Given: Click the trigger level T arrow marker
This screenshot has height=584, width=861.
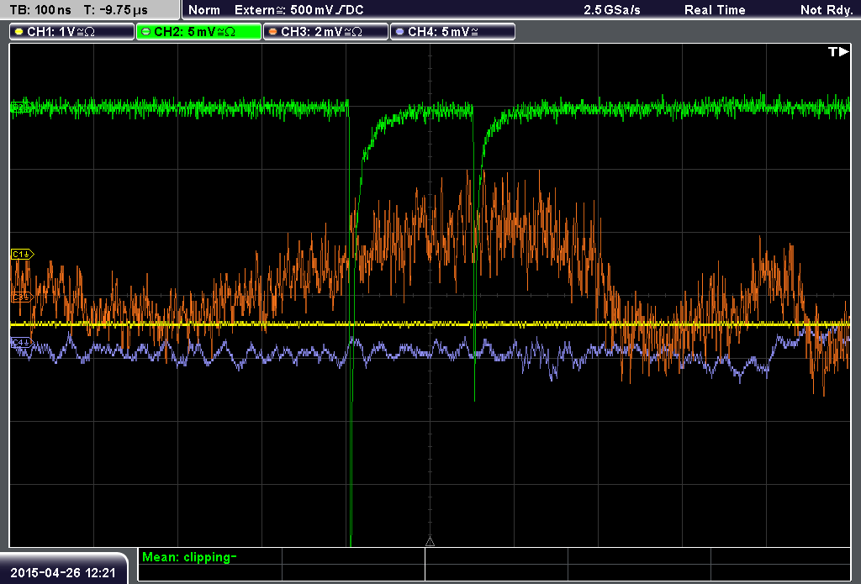Looking at the screenshot, I should pos(838,51).
